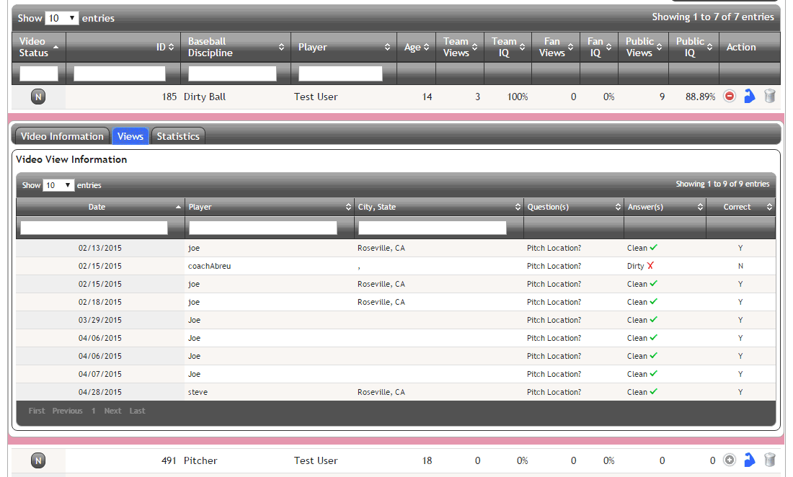This screenshot has width=793, height=477.
Task: Click the blue flexed-arm icon for Pitcher row
Action: tap(750, 460)
